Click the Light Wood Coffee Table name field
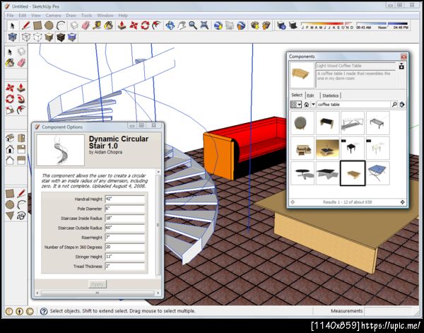Image resolution: width=424 pixels, height=333 pixels. pyautogui.click(x=355, y=66)
